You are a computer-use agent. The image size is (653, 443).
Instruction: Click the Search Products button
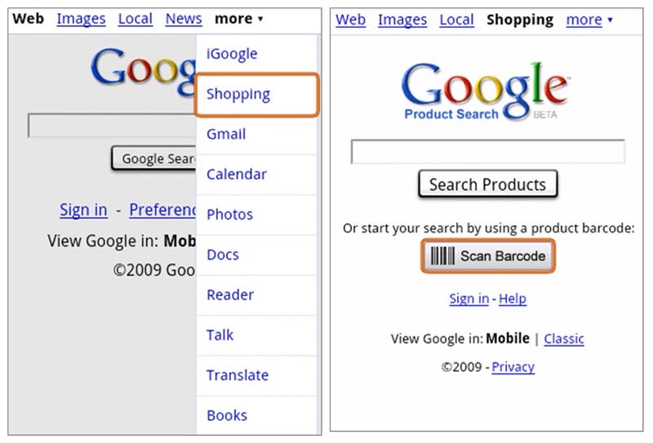[487, 184]
